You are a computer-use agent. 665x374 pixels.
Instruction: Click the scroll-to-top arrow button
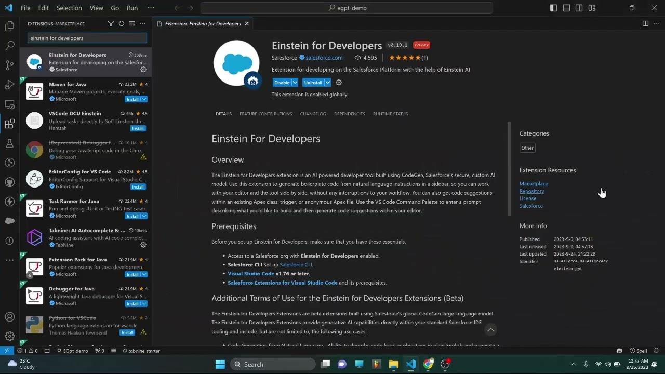click(490, 329)
